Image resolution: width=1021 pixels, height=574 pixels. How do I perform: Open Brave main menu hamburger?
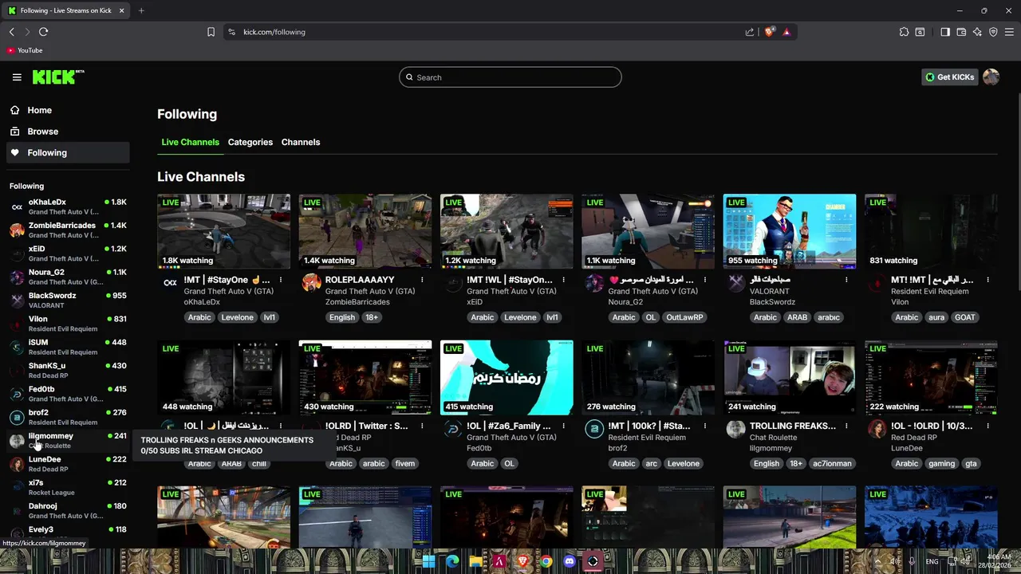(1009, 32)
